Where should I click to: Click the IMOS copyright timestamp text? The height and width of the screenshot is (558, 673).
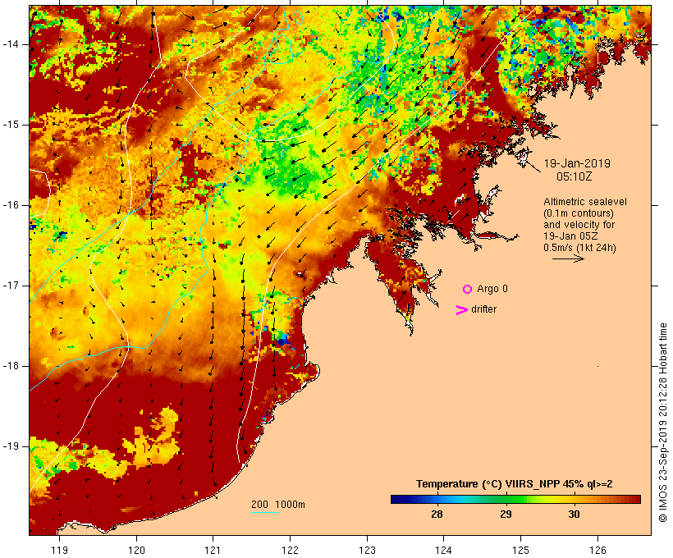point(662,423)
